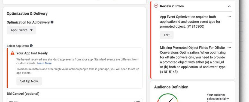Click info icon next to Select App Event
This screenshot has height=102, width=249.
[31, 46]
